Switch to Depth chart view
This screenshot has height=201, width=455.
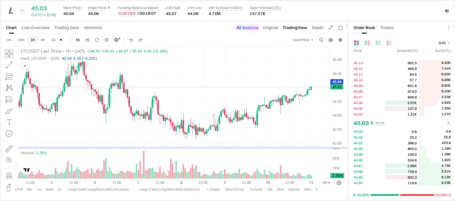[x=317, y=28]
